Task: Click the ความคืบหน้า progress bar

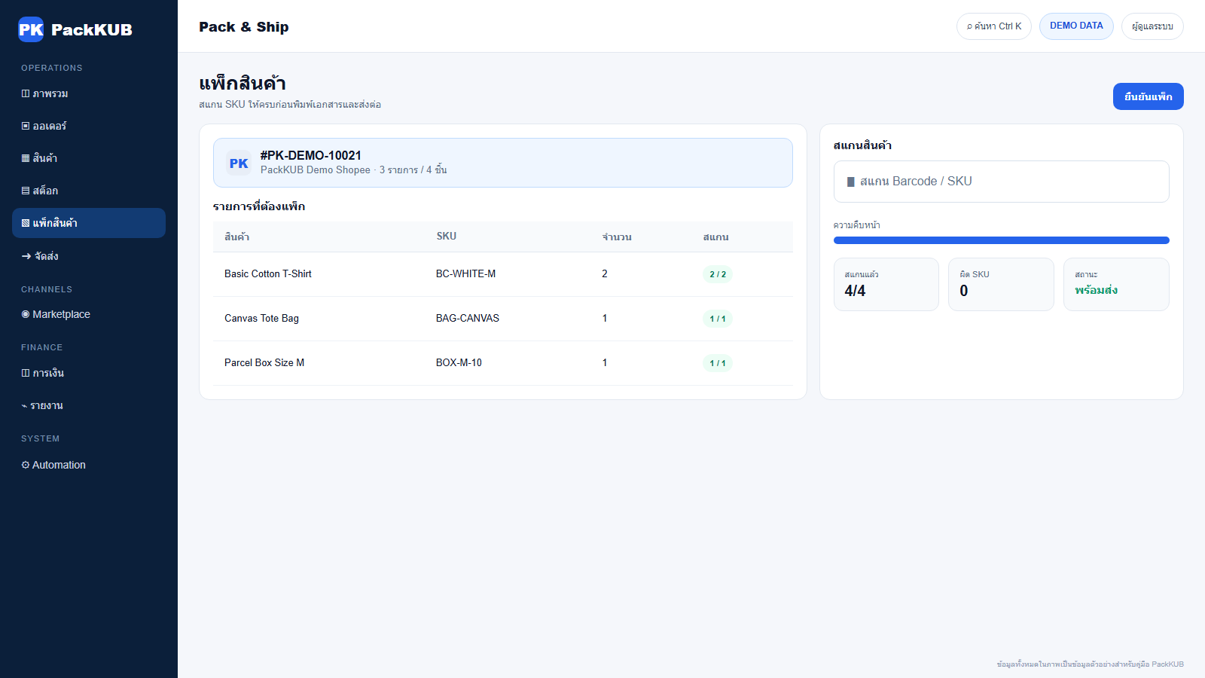Action: (x=1002, y=240)
